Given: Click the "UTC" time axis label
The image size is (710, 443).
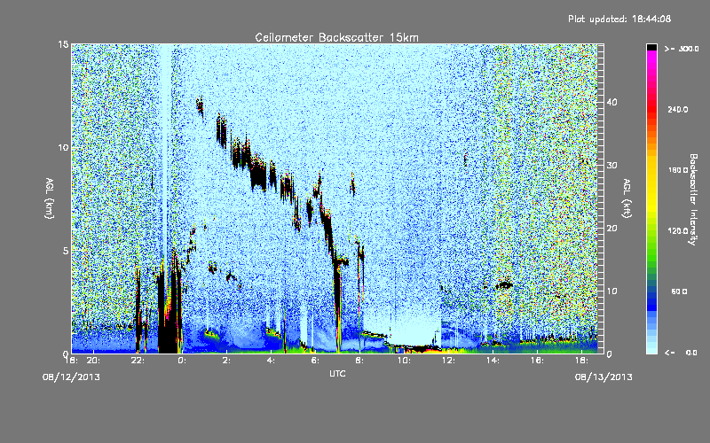Looking at the screenshot, I should (337, 373).
